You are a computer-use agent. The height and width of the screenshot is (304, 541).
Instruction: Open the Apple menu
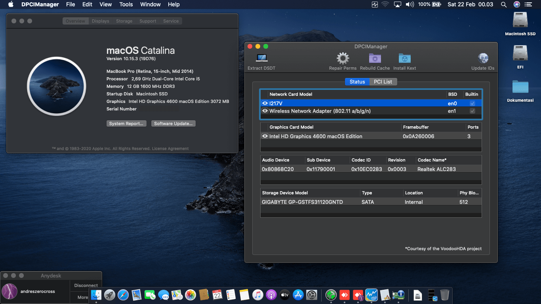point(11,4)
